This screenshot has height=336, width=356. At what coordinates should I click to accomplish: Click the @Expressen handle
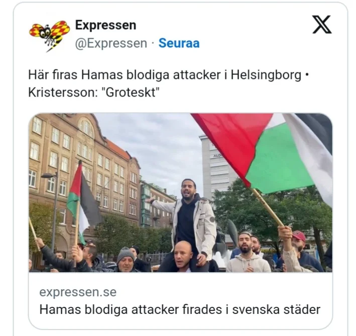tap(111, 43)
